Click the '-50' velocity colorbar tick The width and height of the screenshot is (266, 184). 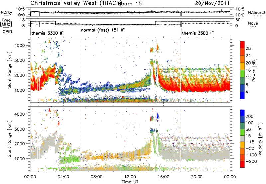tap(250, 148)
